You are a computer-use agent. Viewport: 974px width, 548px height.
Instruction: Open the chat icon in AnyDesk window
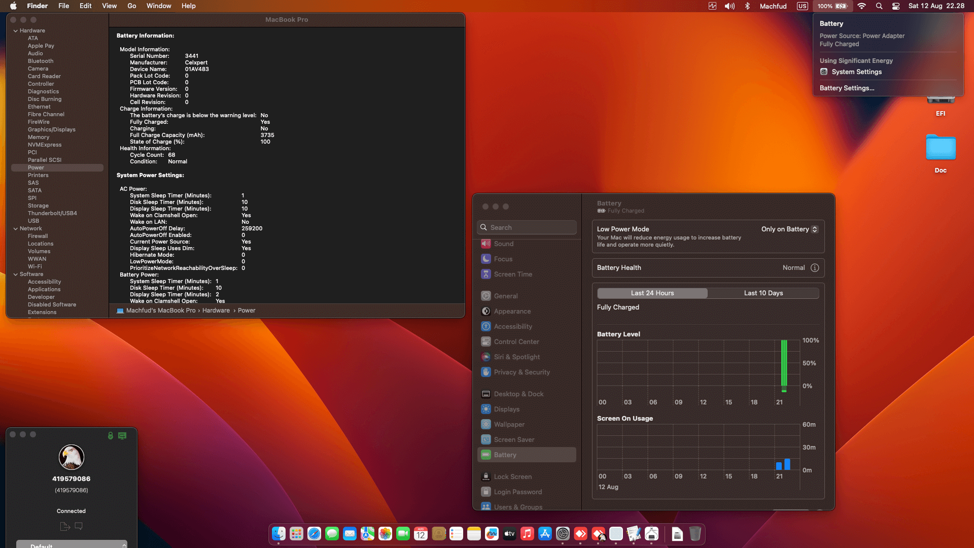point(79,526)
